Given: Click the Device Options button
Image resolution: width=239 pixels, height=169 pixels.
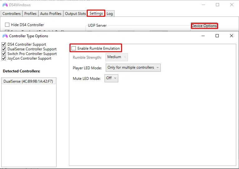Looking at the screenshot, I should pyautogui.click(x=204, y=26).
